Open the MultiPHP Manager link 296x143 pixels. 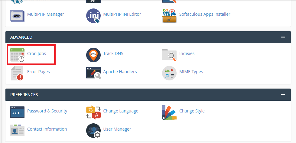(x=45, y=14)
